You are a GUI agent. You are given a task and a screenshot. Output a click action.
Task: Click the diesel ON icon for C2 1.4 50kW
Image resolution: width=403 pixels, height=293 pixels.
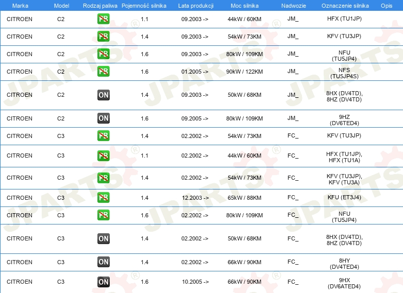(x=103, y=95)
